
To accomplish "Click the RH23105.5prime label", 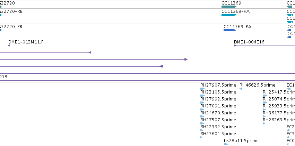I will tap(218, 92).
